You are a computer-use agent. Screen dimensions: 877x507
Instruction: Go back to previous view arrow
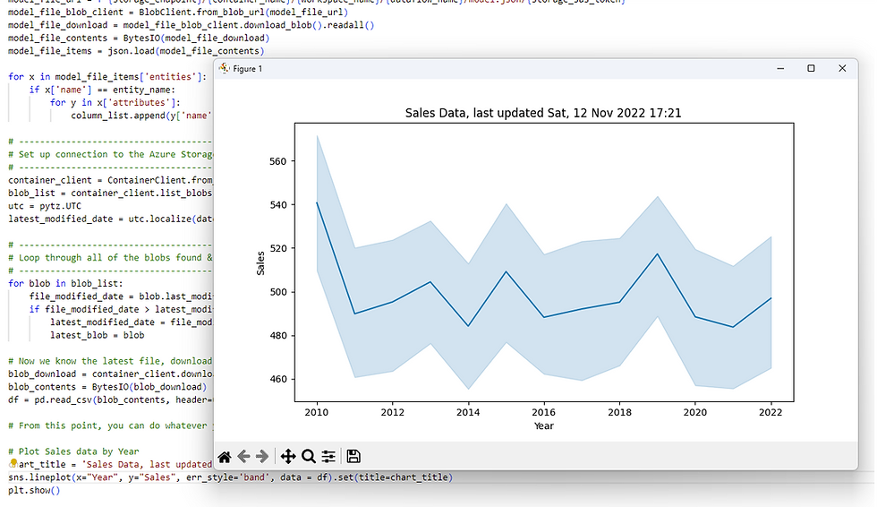tap(243, 457)
